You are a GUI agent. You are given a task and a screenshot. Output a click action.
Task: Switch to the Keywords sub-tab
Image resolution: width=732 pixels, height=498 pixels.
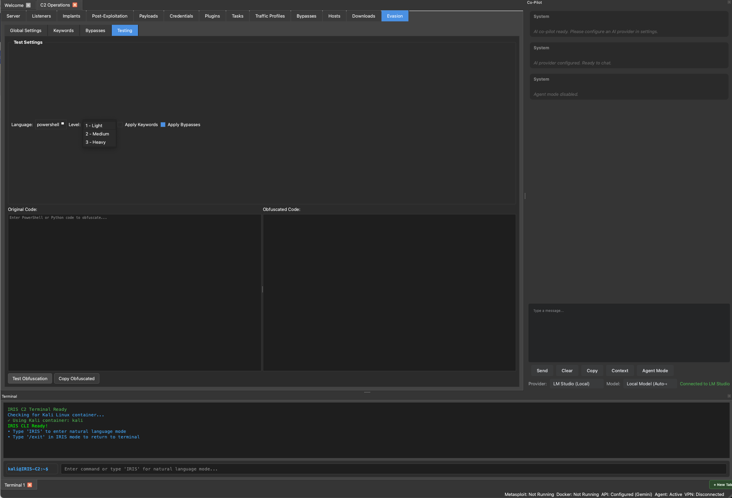63,30
